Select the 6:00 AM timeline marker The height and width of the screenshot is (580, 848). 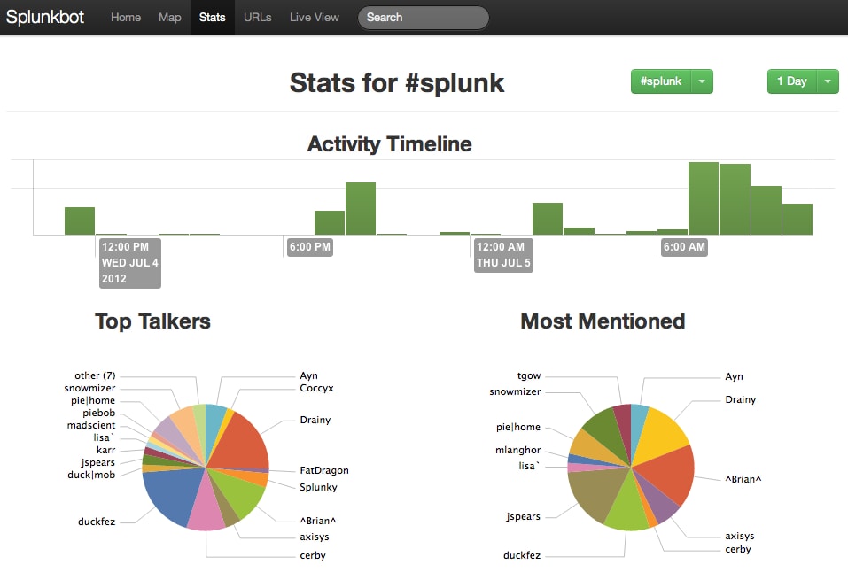(x=684, y=247)
